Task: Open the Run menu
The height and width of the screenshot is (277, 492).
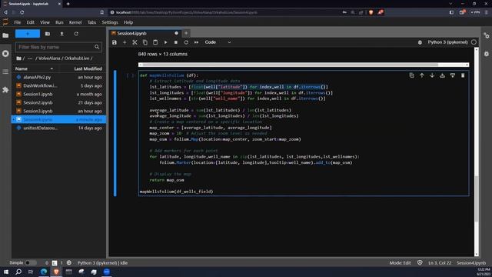Action: (x=59, y=22)
